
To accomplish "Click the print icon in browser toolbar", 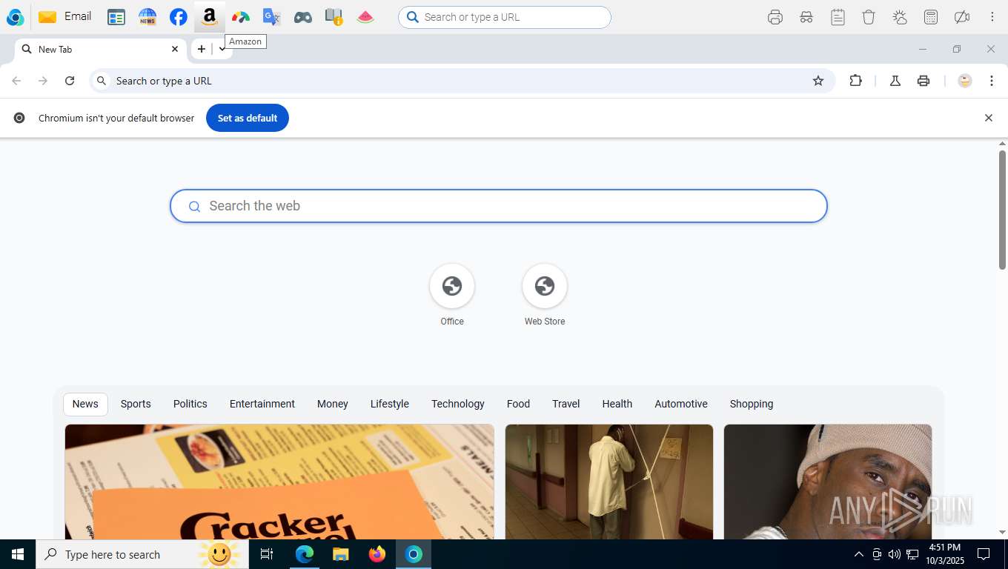I will 924,81.
